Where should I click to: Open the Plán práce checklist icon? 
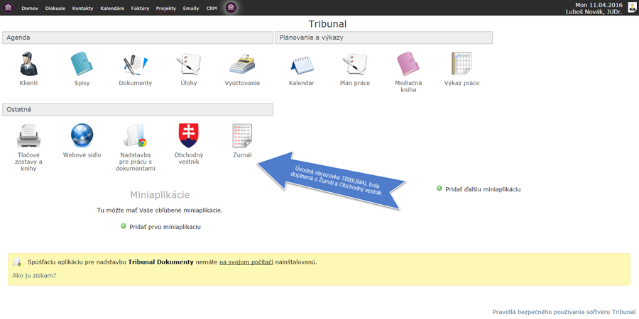pos(355,64)
